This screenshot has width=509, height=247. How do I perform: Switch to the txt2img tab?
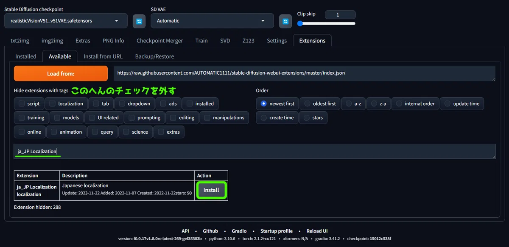[19, 41]
